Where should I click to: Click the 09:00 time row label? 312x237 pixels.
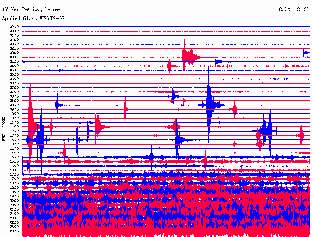click(x=14, y=105)
